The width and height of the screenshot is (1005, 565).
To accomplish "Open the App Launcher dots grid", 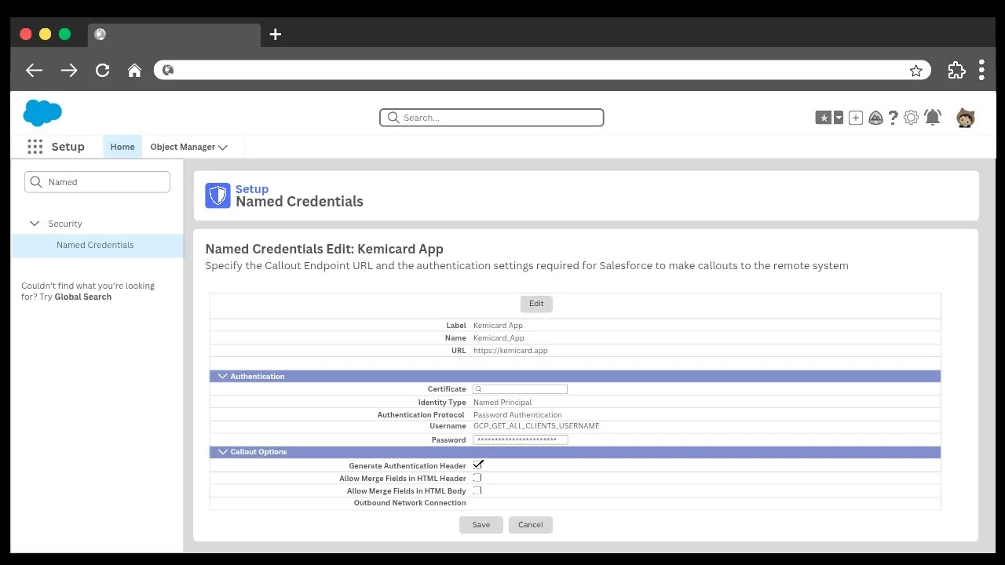I will click(x=35, y=147).
